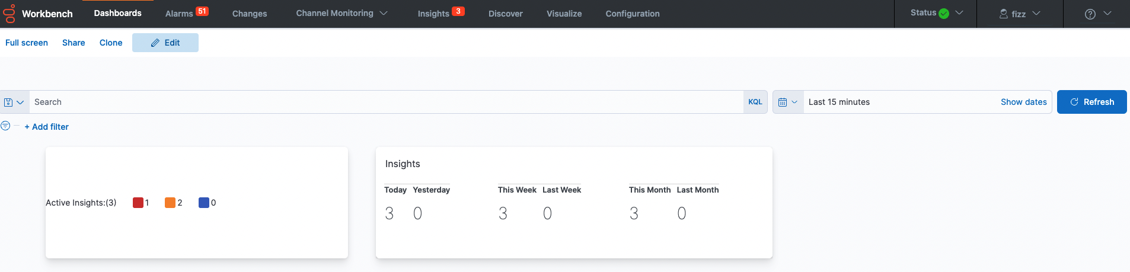The height and width of the screenshot is (272, 1130).
Task: Go to the Alarms tab
Action: (179, 14)
